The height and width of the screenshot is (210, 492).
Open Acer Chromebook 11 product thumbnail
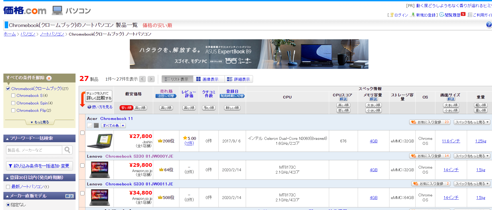[x=100, y=141]
